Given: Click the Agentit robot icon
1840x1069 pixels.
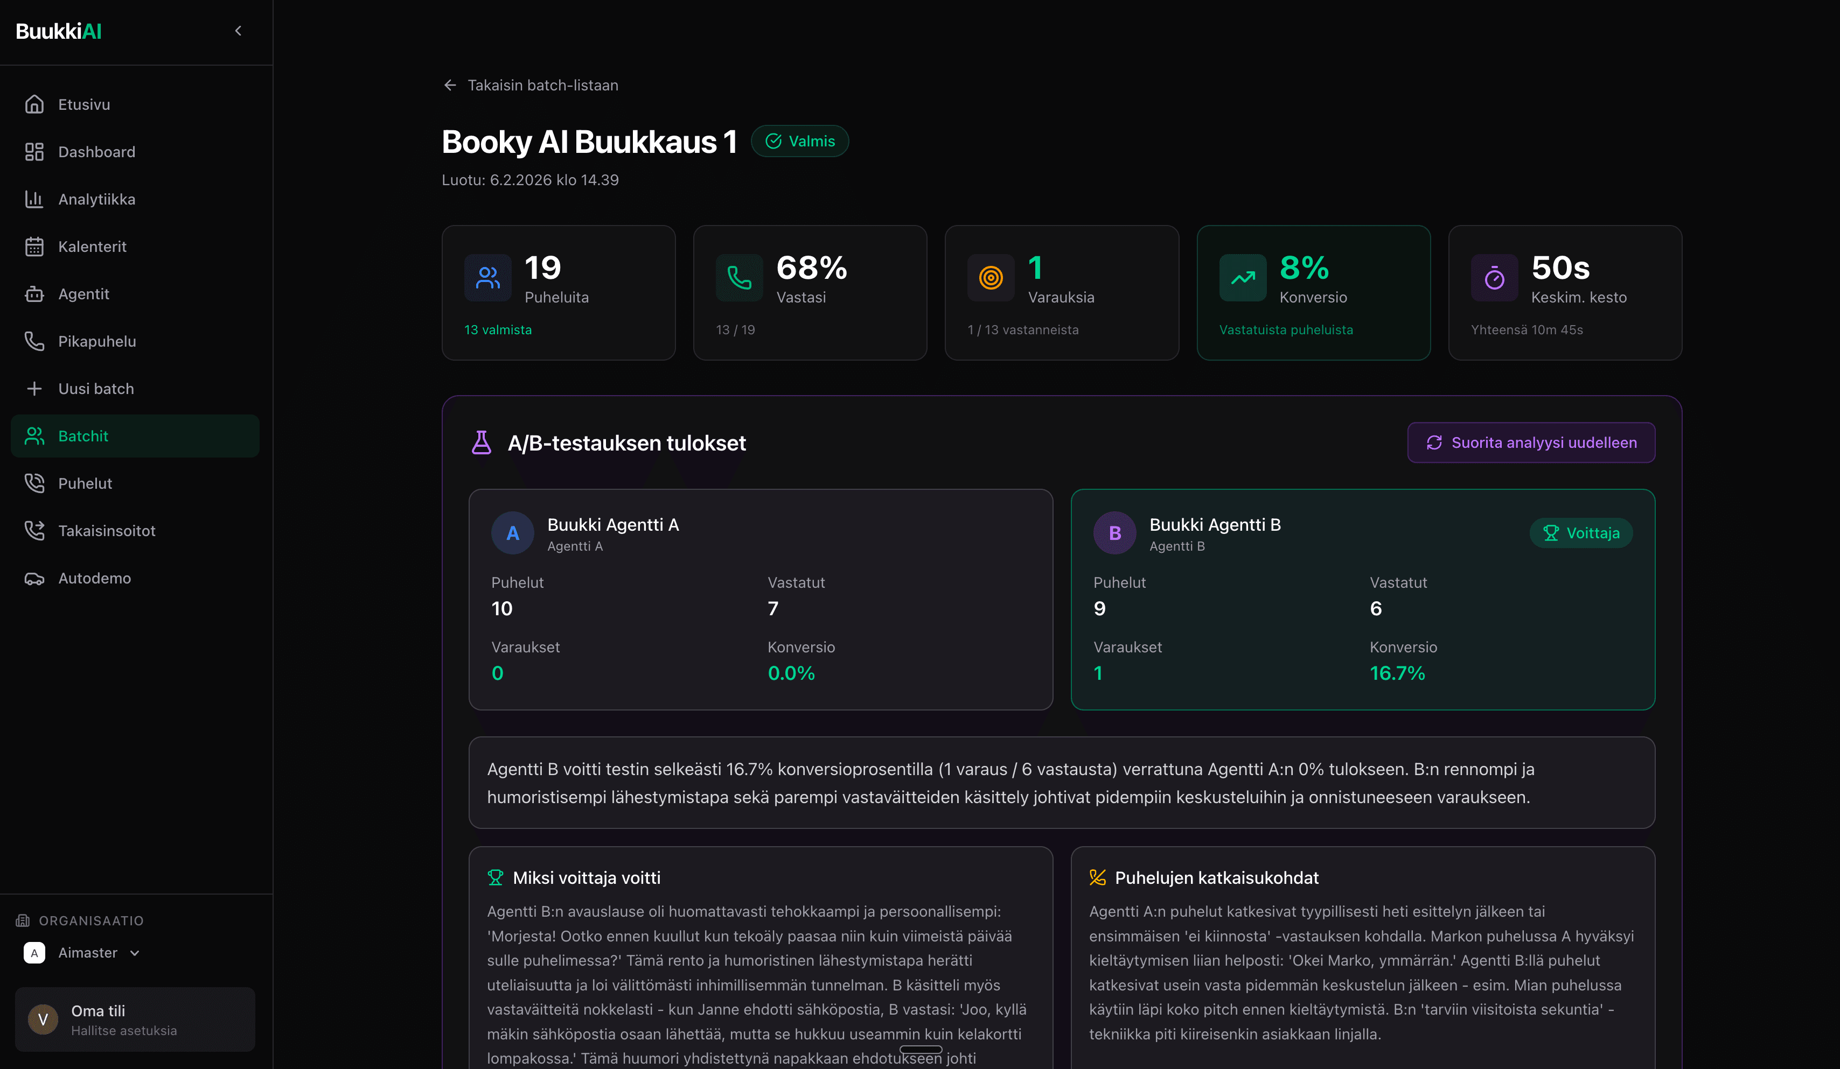Looking at the screenshot, I should 34,294.
